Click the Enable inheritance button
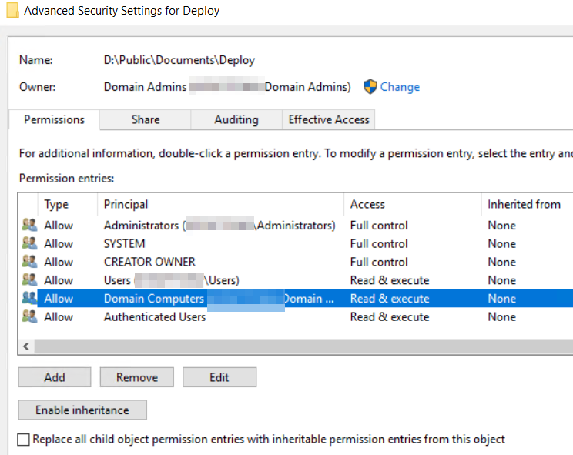Screen dimensions: 573x455 click(x=82, y=410)
